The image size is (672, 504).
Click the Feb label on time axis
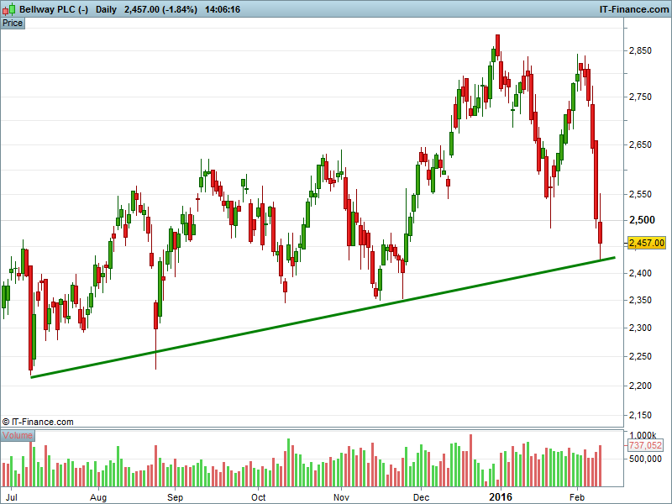[x=578, y=496]
